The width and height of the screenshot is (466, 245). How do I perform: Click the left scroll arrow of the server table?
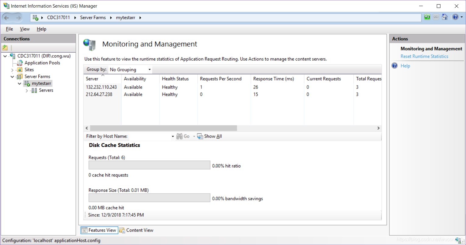click(x=87, y=128)
